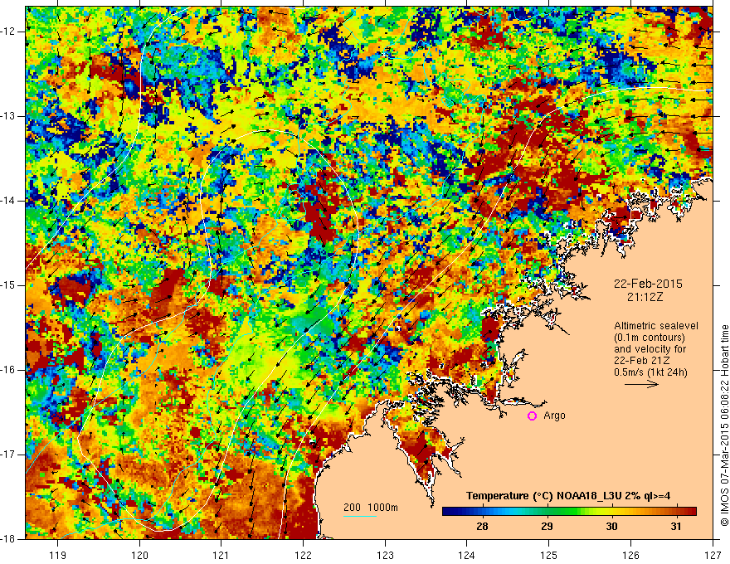Click colorbar tick label '30'
Screen dimensions: 730x564
click(x=611, y=527)
